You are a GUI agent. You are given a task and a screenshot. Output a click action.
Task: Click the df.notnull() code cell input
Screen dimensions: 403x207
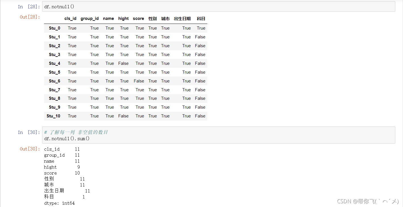pyautogui.click(x=218, y=7)
